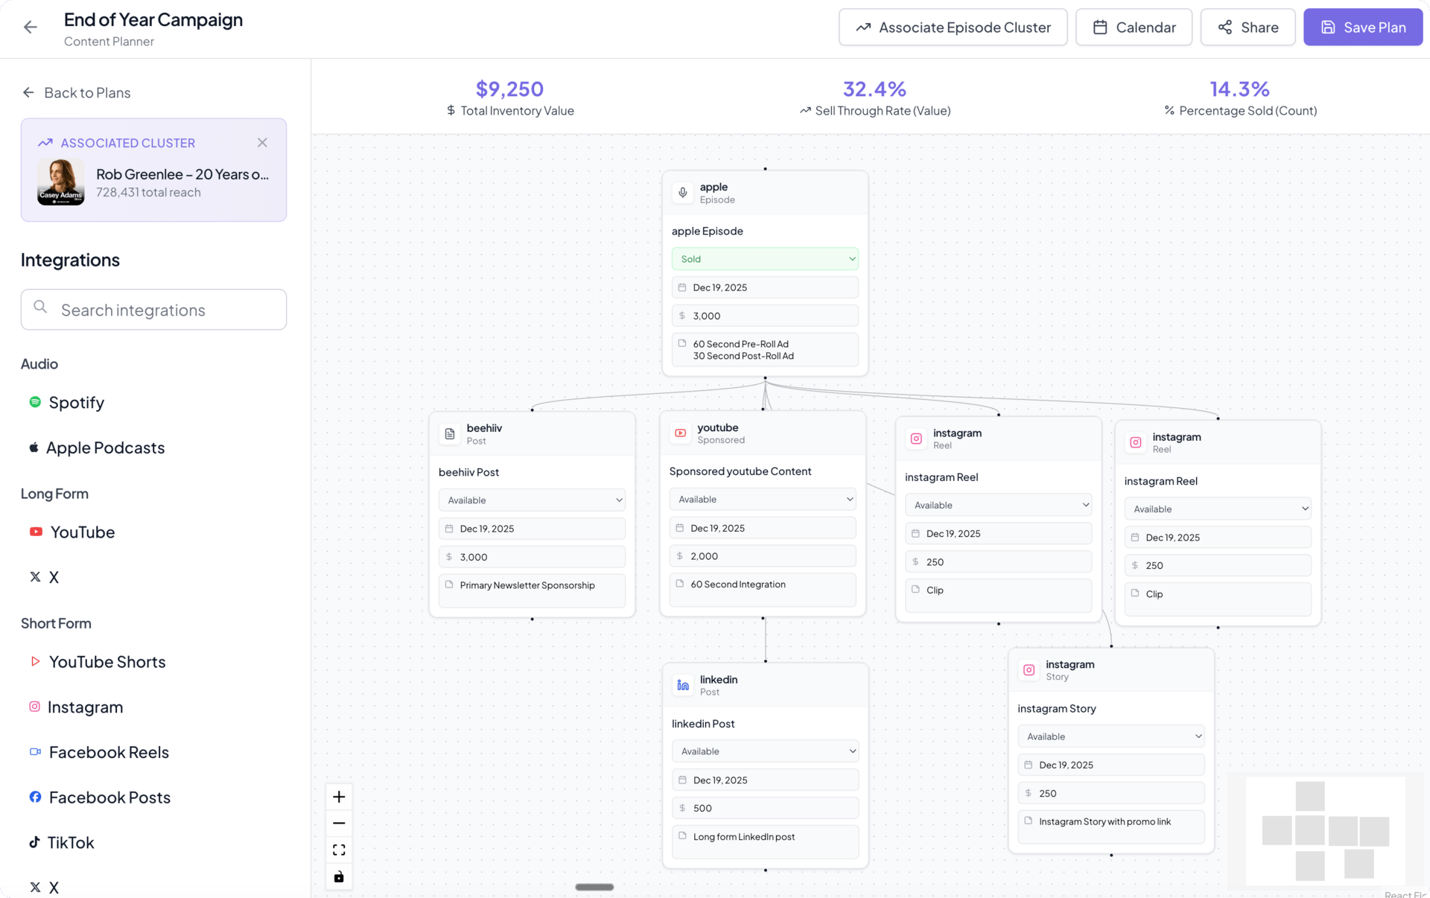Zoom in the canvas with plus icon
The image size is (1430, 898).
click(339, 797)
